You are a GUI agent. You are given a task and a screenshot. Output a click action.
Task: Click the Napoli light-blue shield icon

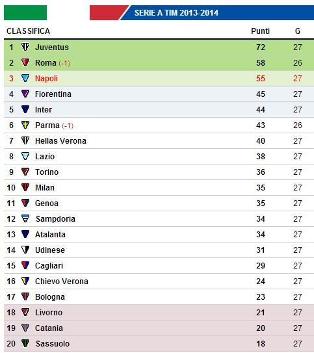[x=25, y=78]
